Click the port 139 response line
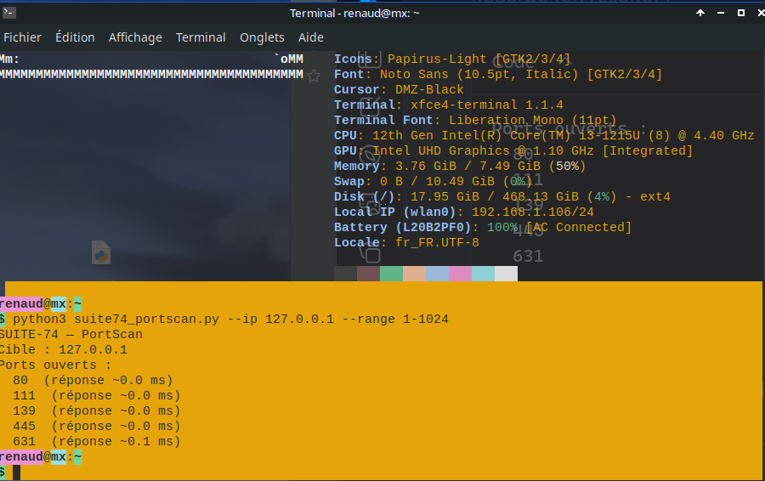 point(97,410)
